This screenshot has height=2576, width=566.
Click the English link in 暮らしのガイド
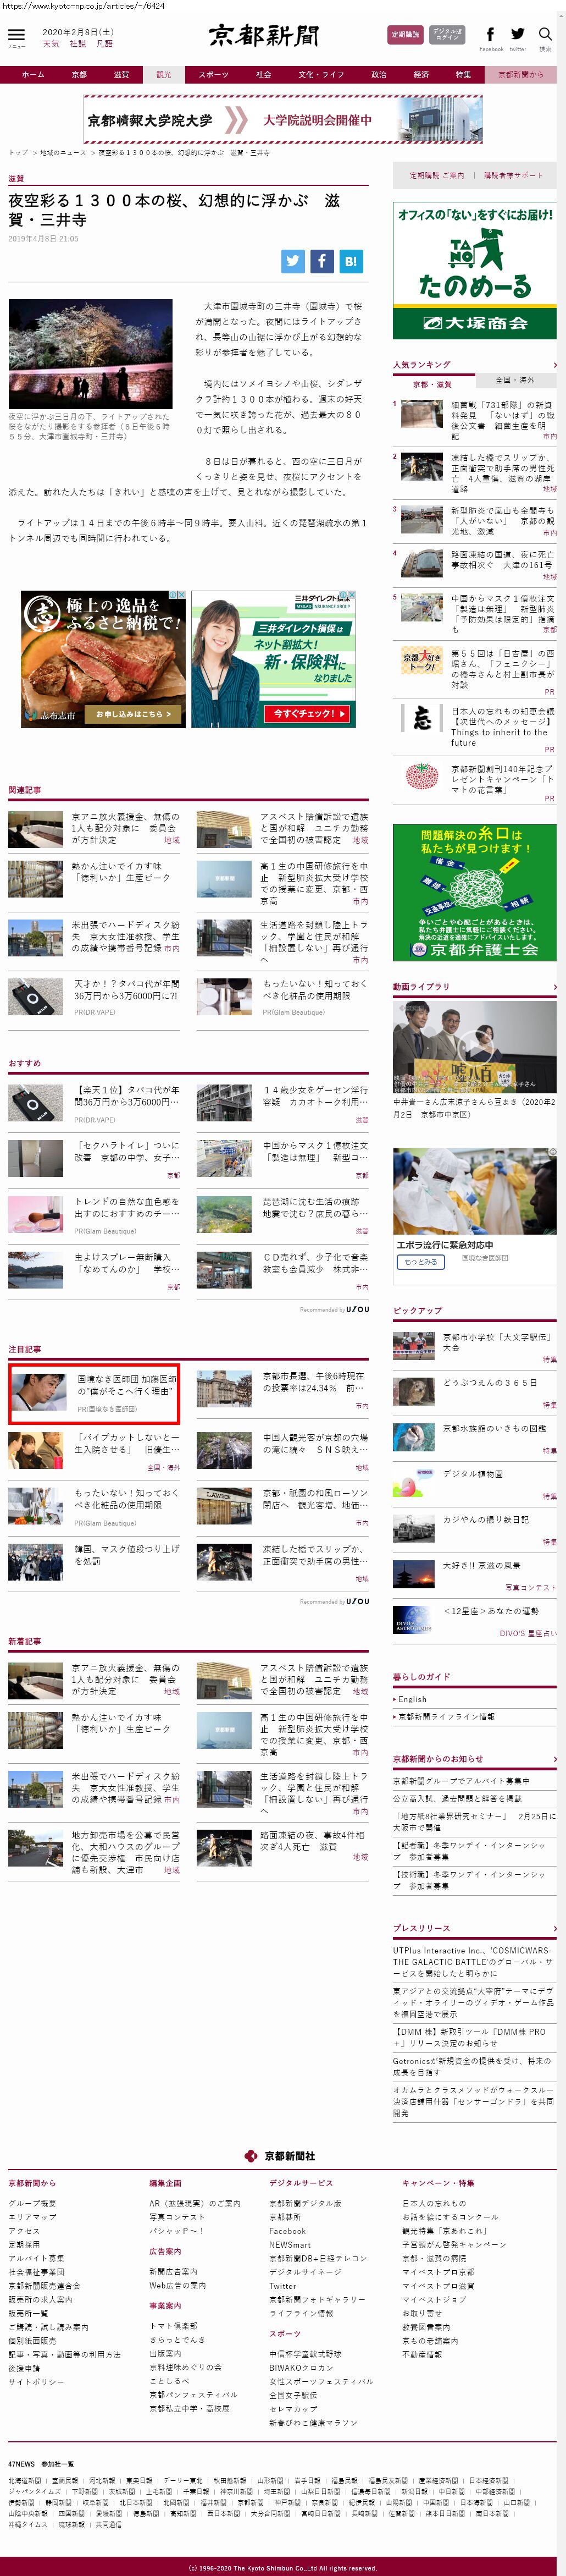pos(412,1699)
